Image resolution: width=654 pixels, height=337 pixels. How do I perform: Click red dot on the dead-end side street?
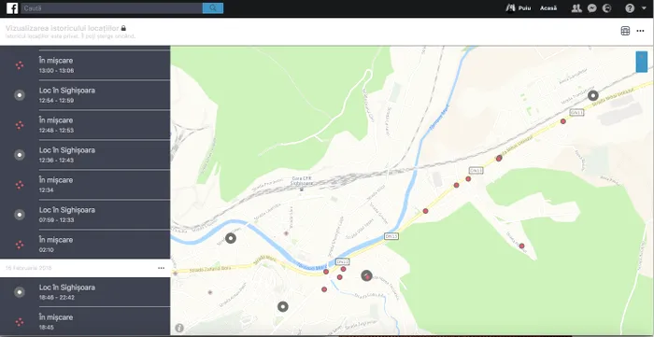click(521, 246)
